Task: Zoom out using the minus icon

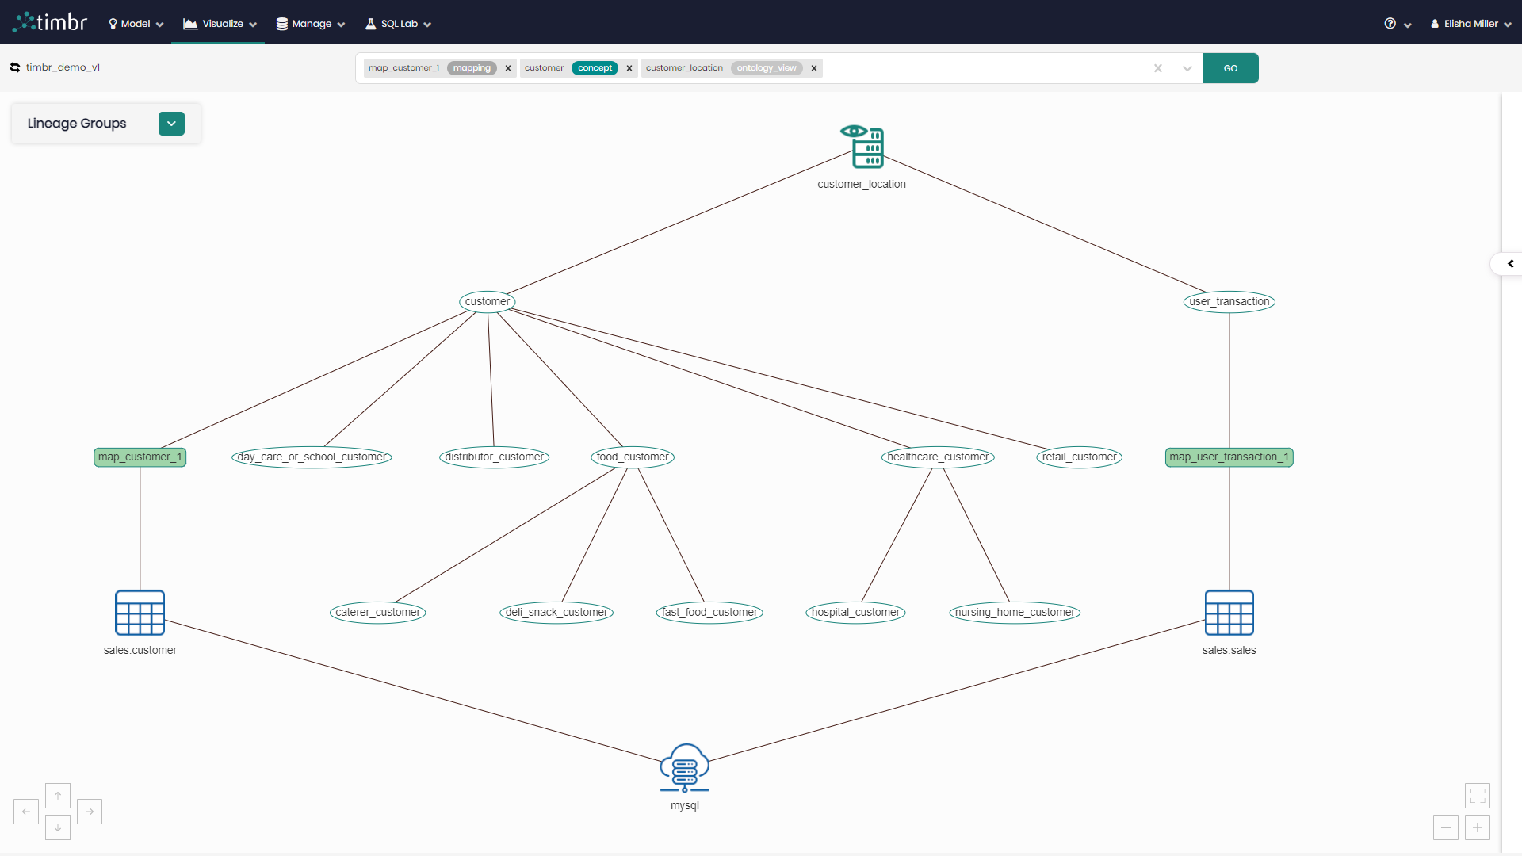Action: (1446, 827)
